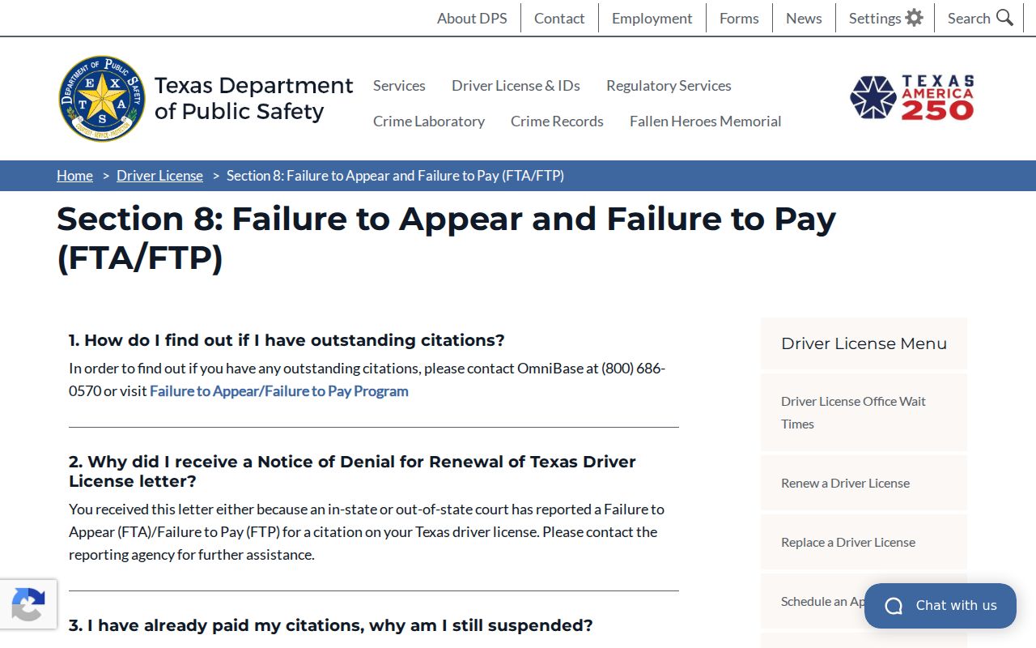
Task: Open the Employment top link
Action: click(652, 18)
